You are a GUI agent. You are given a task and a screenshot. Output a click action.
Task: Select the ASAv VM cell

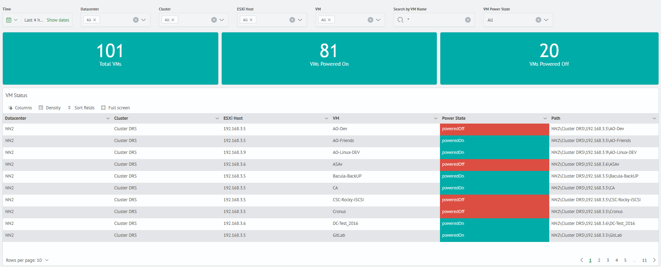point(385,164)
